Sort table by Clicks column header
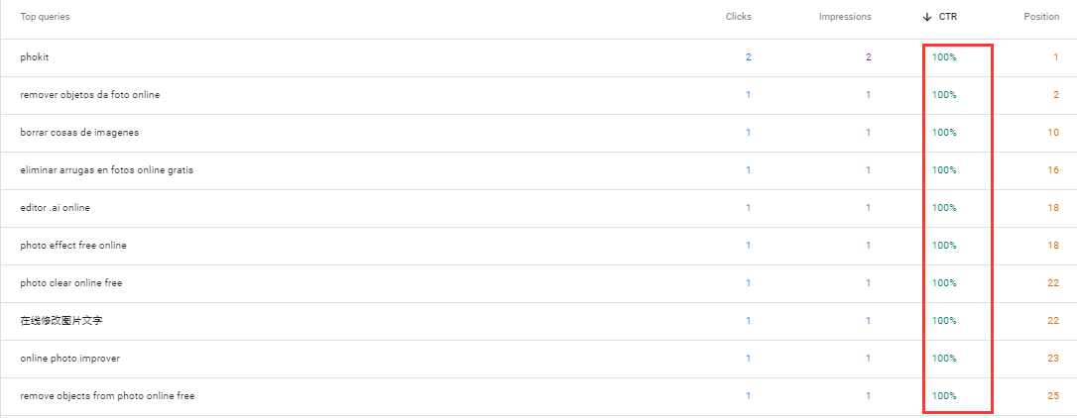This screenshot has height=418, width=1077. [738, 17]
